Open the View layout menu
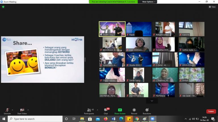 (212, 7)
